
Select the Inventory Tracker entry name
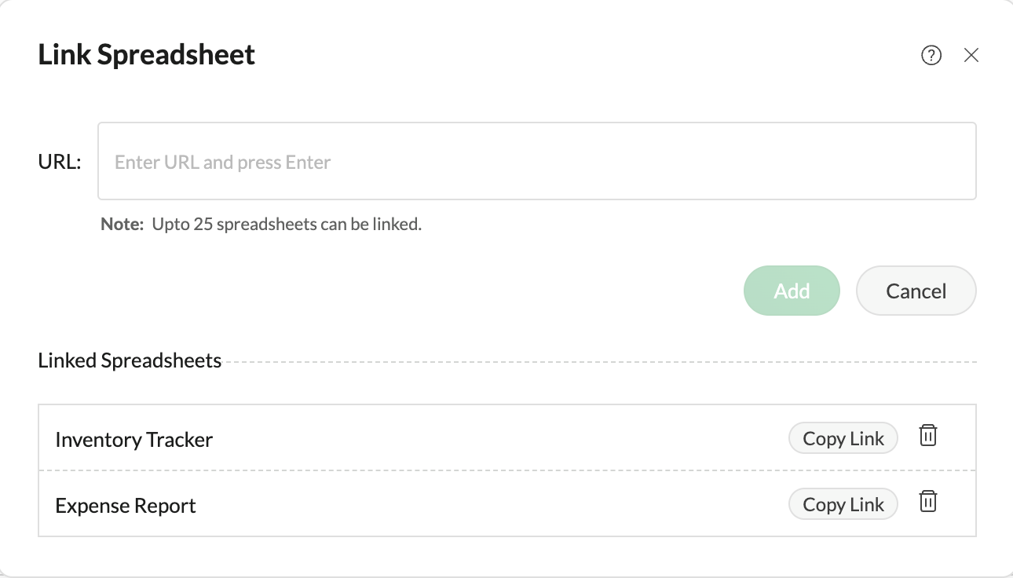pos(134,440)
